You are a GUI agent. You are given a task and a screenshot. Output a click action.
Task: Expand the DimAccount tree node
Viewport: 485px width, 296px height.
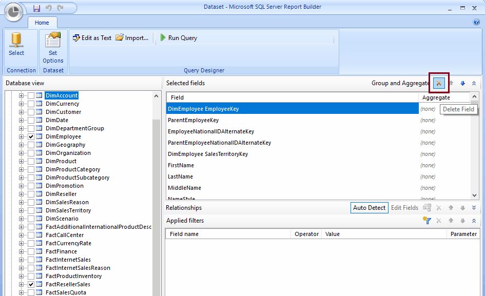(x=21, y=95)
